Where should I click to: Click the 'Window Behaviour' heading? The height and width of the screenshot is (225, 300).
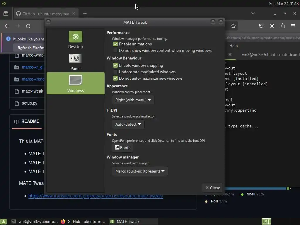tap(124, 58)
